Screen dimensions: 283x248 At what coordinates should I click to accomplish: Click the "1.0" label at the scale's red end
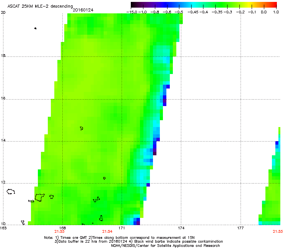276,12
